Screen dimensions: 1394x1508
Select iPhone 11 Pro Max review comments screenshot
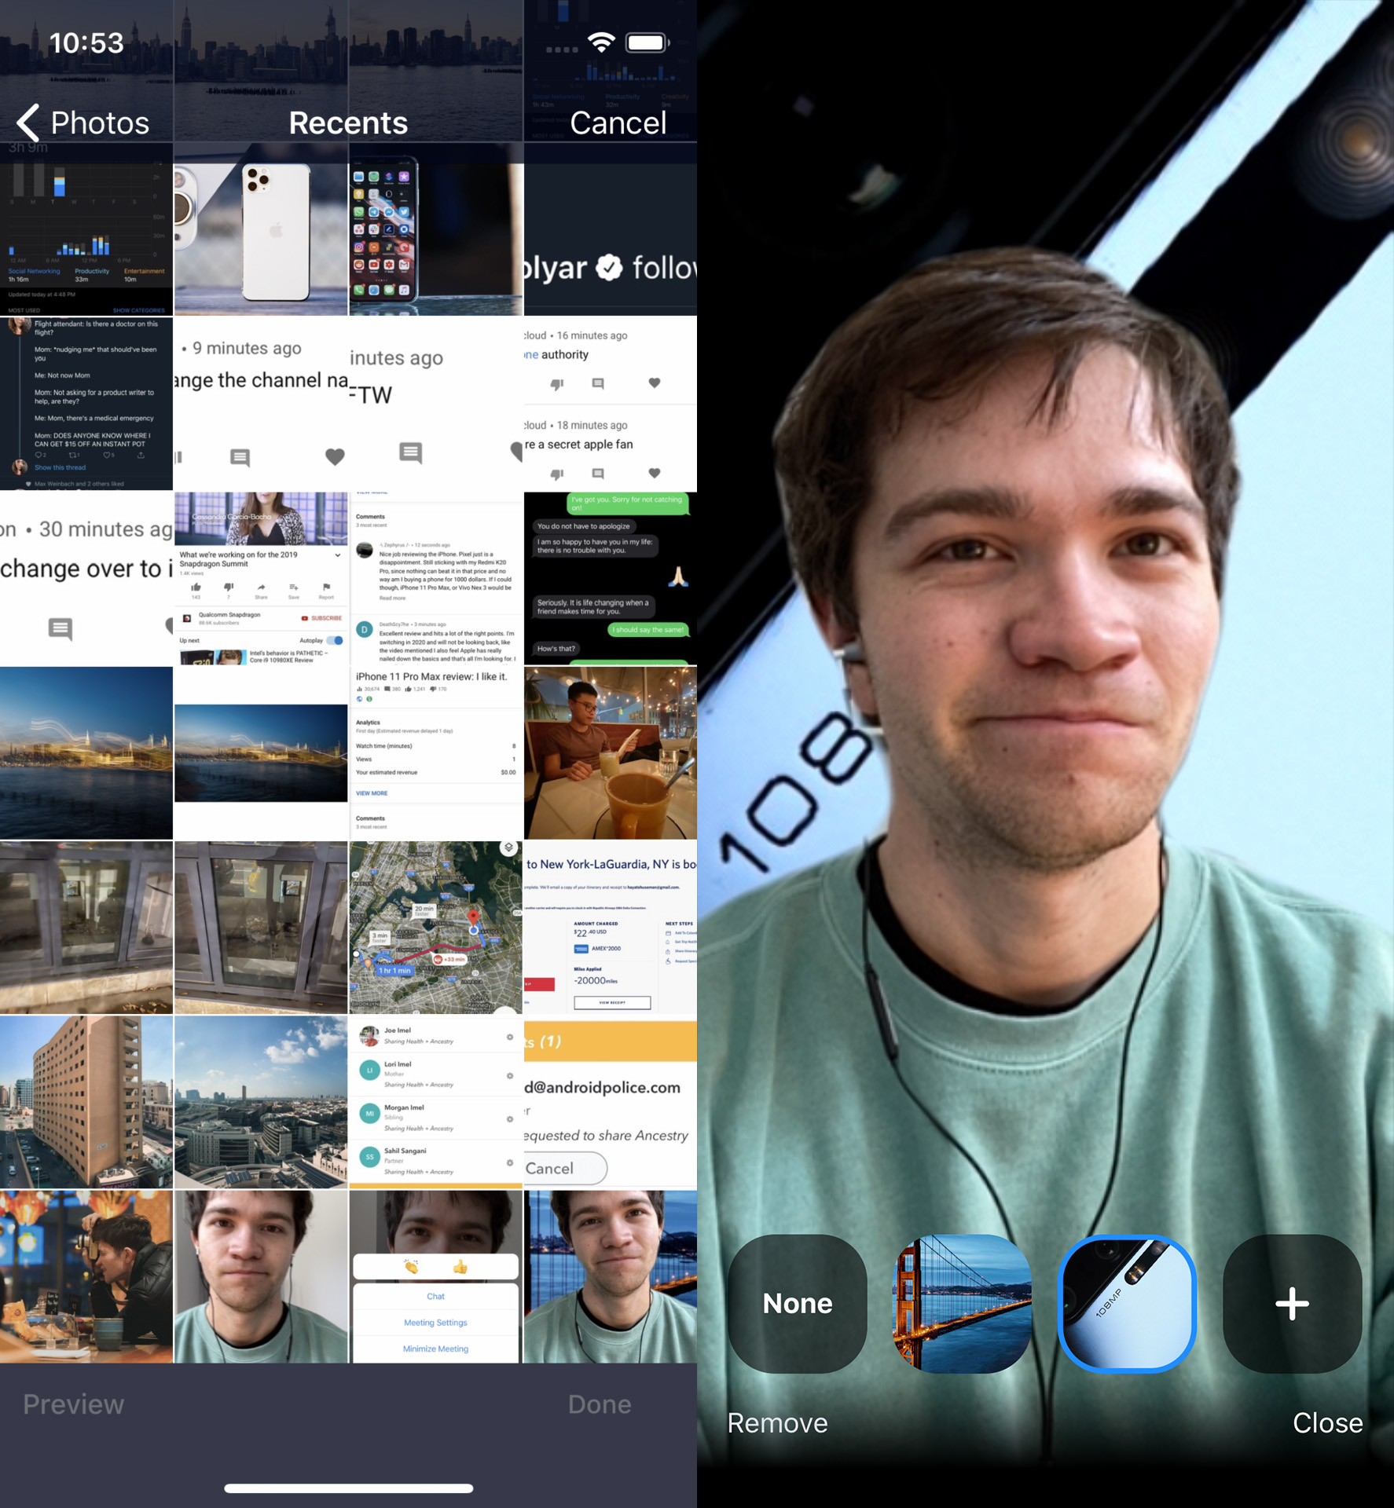(x=435, y=579)
